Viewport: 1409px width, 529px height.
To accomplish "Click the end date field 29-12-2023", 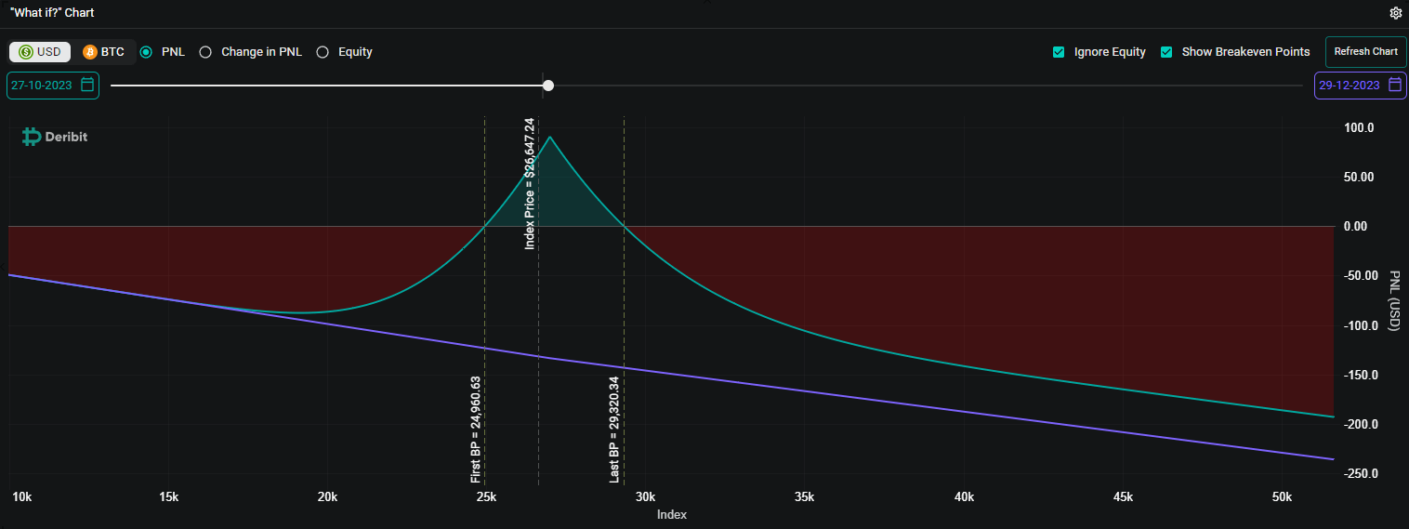I will click(x=1360, y=85).
